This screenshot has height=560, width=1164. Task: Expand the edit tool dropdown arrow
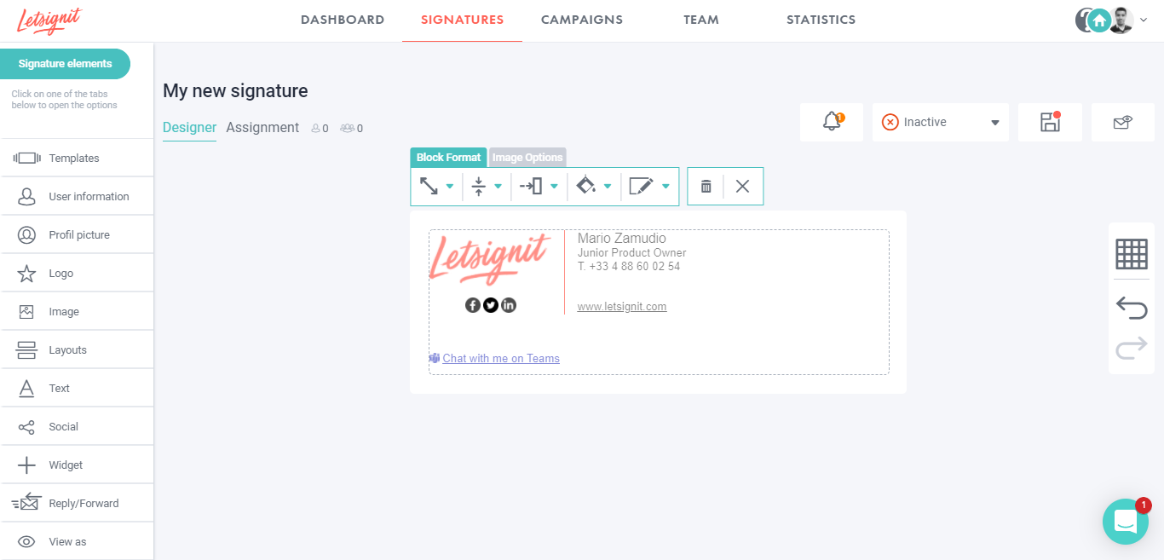pos(666,186)
